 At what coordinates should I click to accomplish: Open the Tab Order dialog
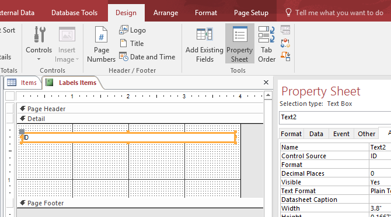(267, 44)
